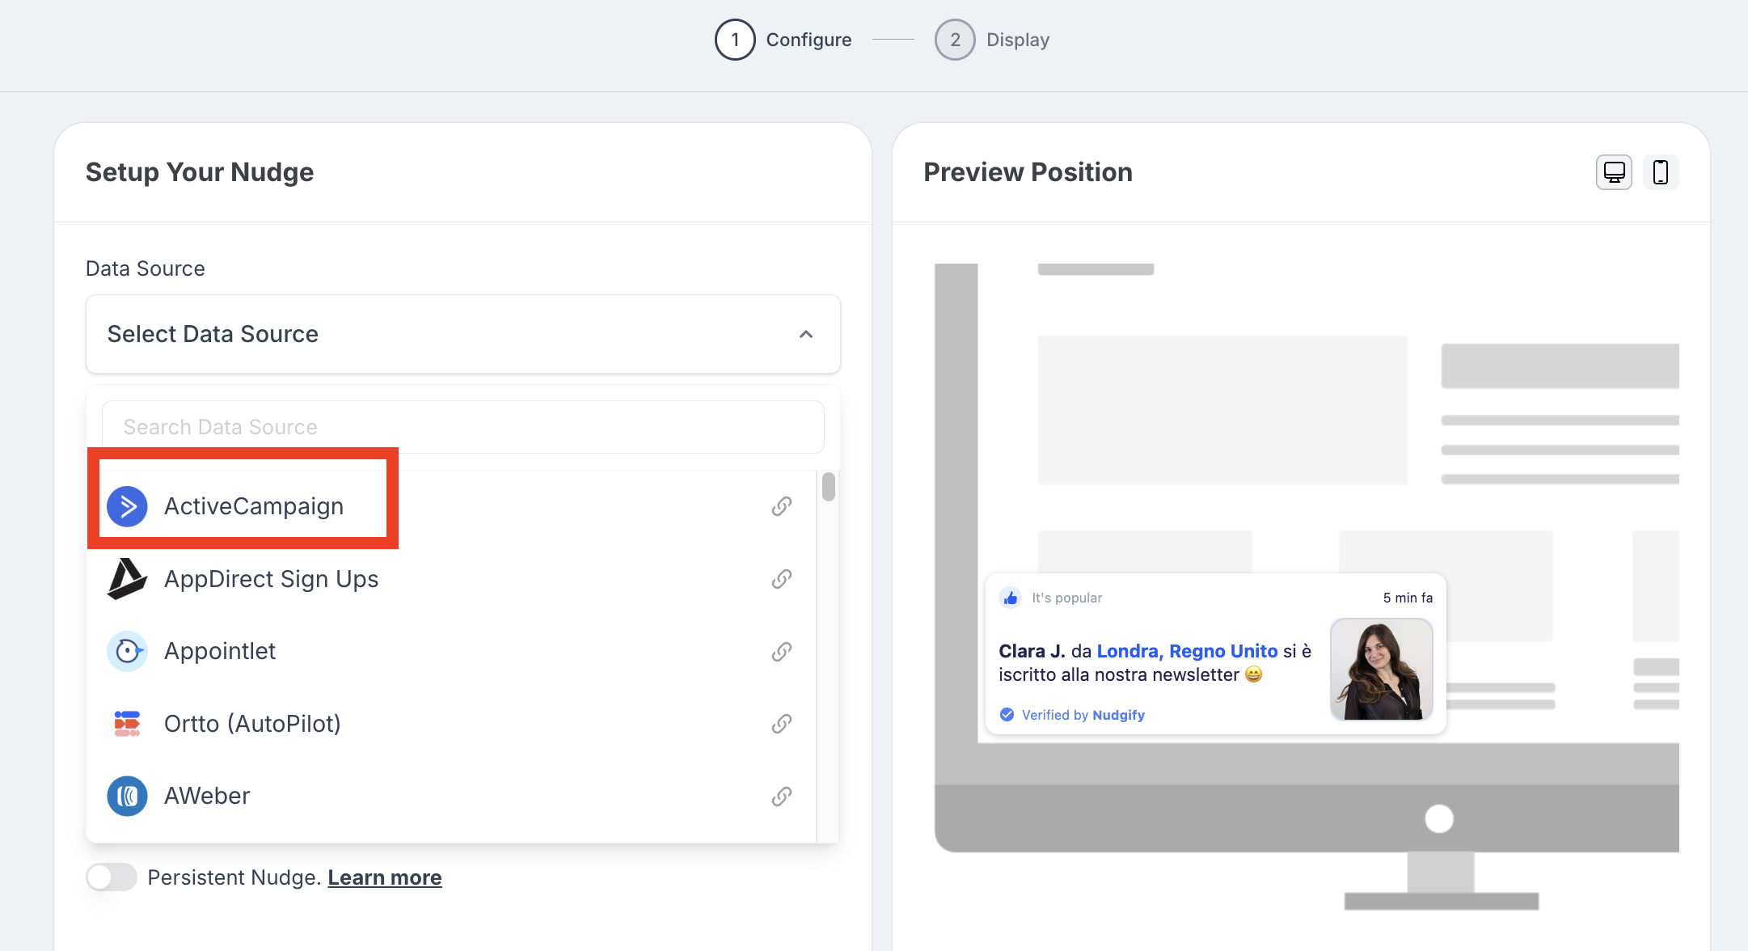Enable the Persistent Nudge toggle
The width and height of the screenshot is (1748, 951).
click(x=112, y=877)
